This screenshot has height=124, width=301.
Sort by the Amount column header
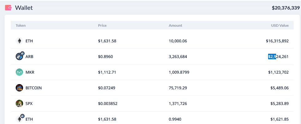click(x=175, y=25)
